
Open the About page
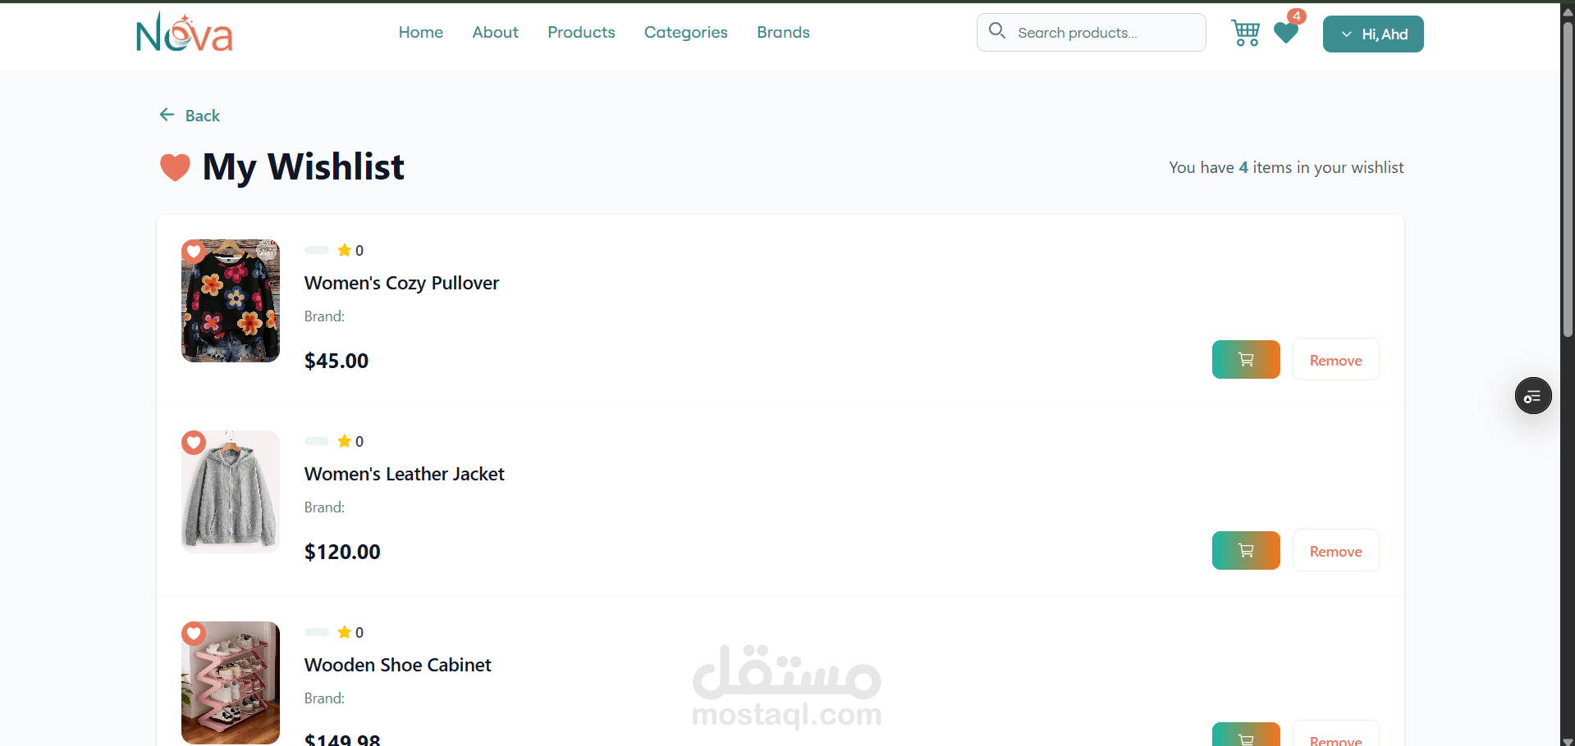tap(495, 32)
